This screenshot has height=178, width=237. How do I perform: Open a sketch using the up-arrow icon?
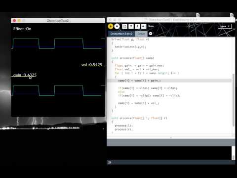point(131,26)
